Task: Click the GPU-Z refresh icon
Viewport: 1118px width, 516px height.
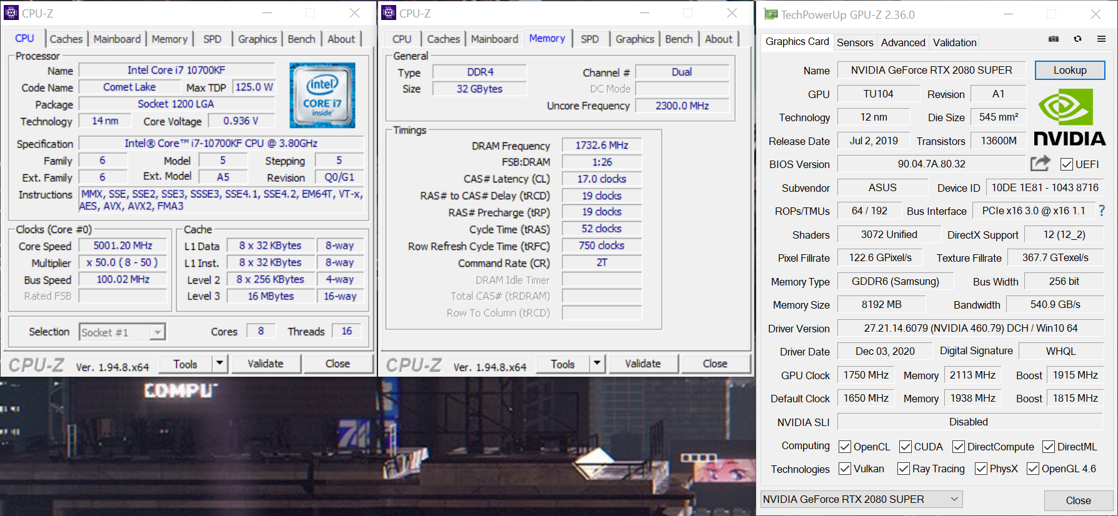Action: pos(1077,39)
